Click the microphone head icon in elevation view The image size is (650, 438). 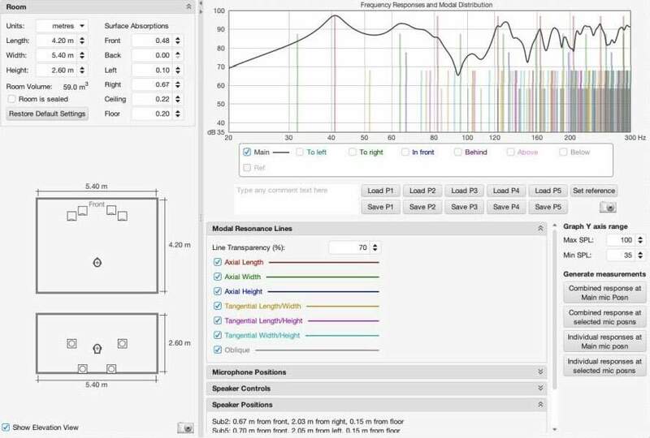[x=97, y=349]
